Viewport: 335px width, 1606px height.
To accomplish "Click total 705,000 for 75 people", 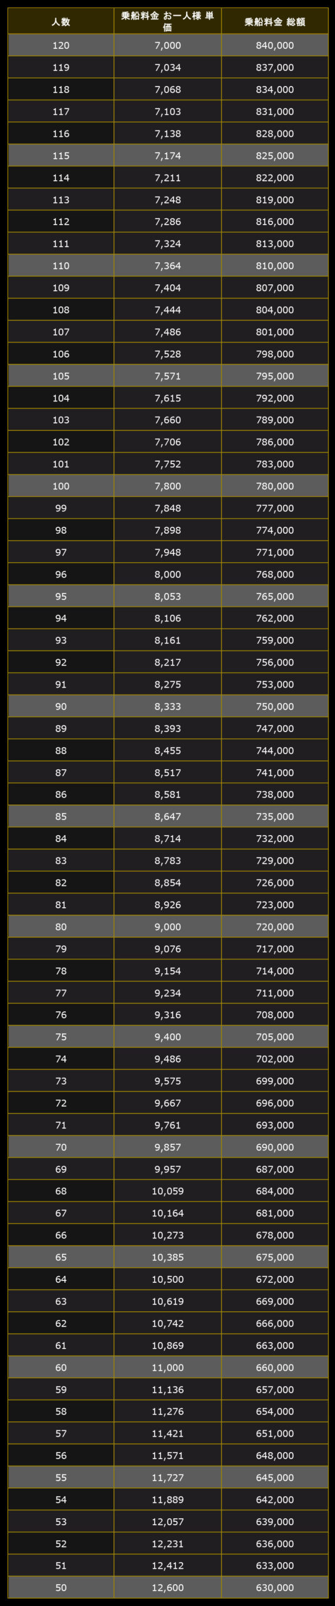I will pos(274,1036).
